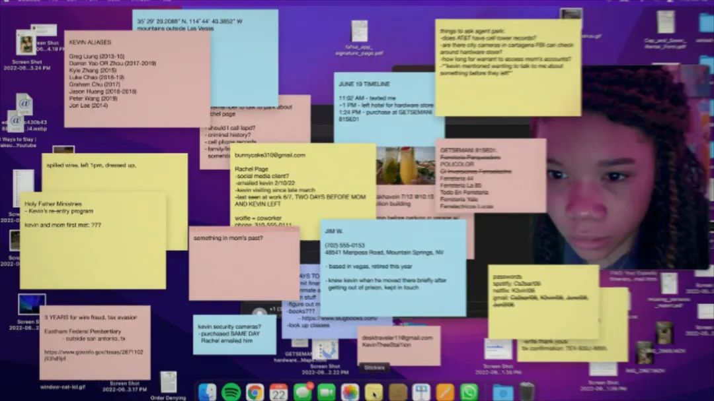
Task: Launch Spotify from the dock
Action: pyautogui.click(x=231, y=392)
